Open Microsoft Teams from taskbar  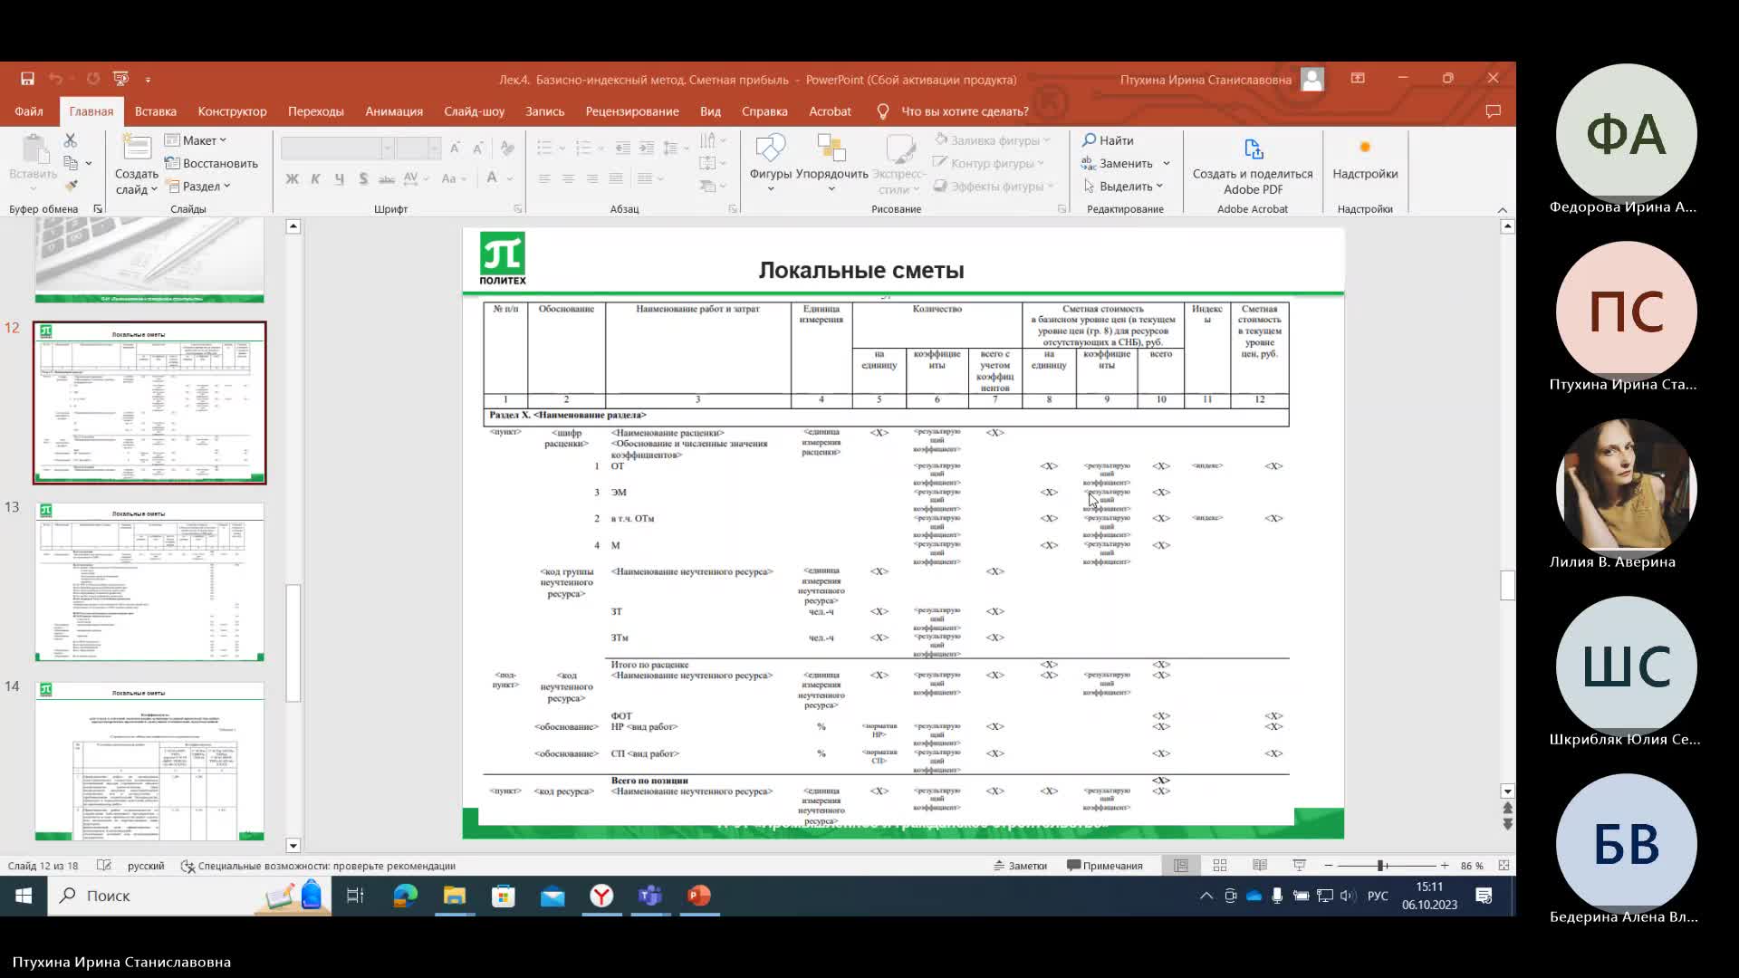[650, 896]
